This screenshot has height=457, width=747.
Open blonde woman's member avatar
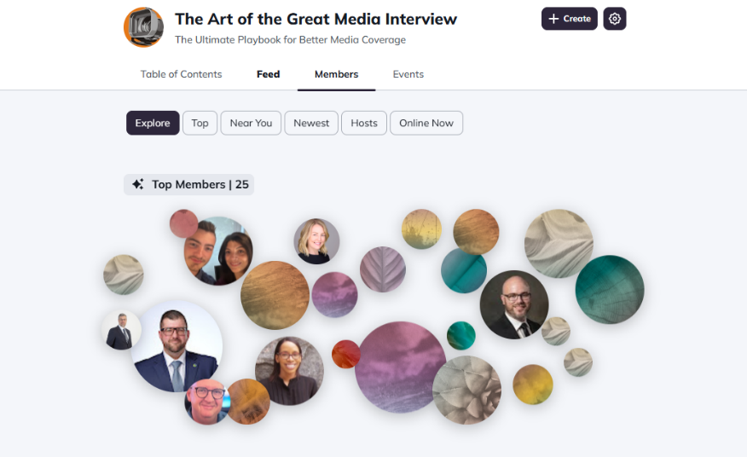[316, 241]
